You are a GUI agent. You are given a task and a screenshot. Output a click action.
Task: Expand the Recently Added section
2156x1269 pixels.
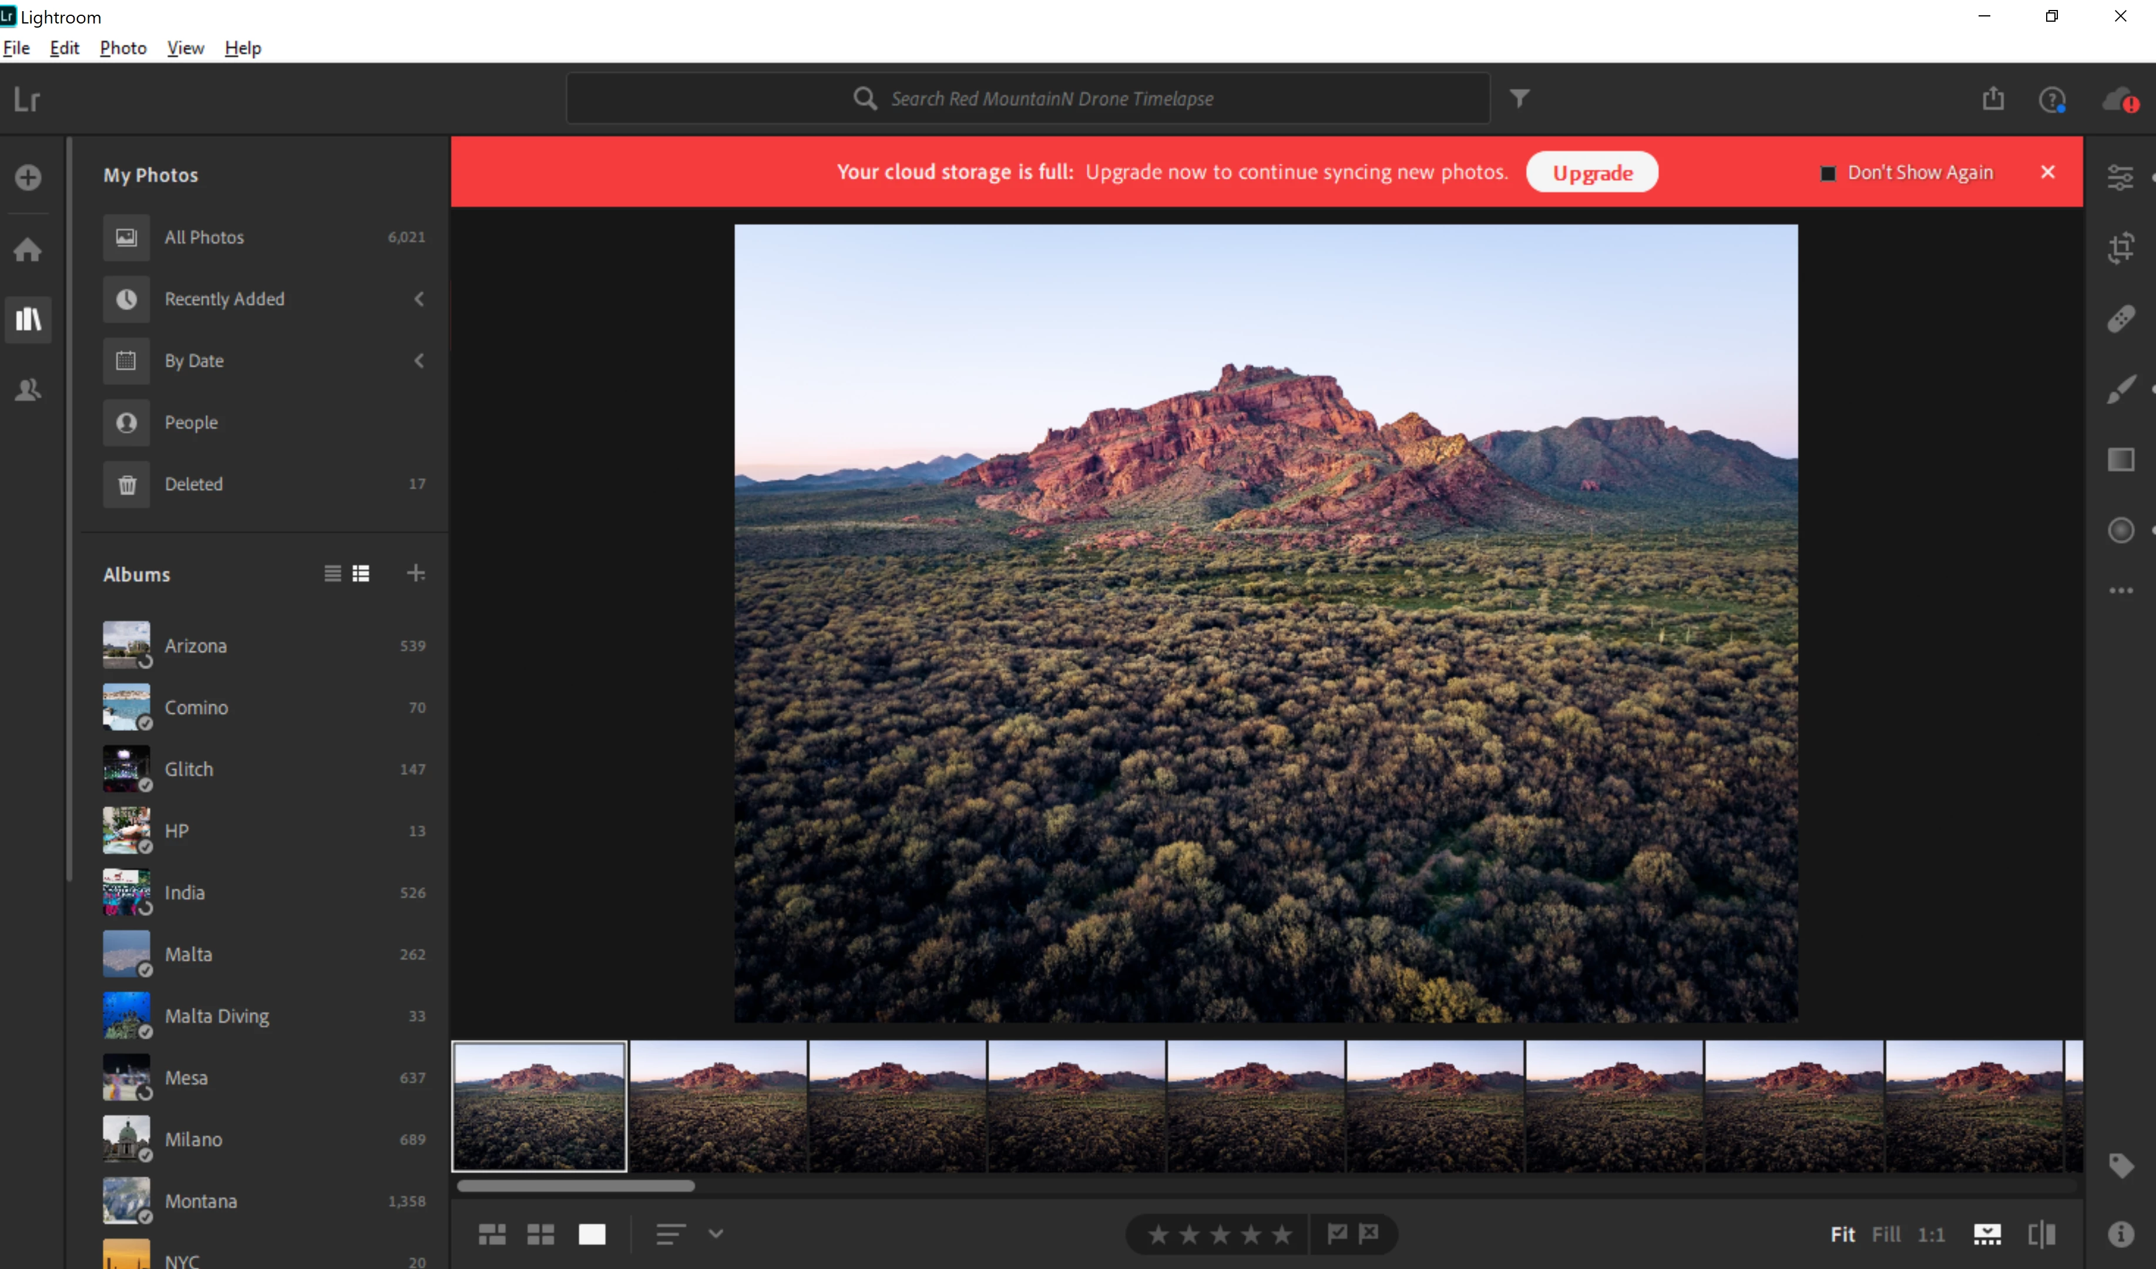419,298
